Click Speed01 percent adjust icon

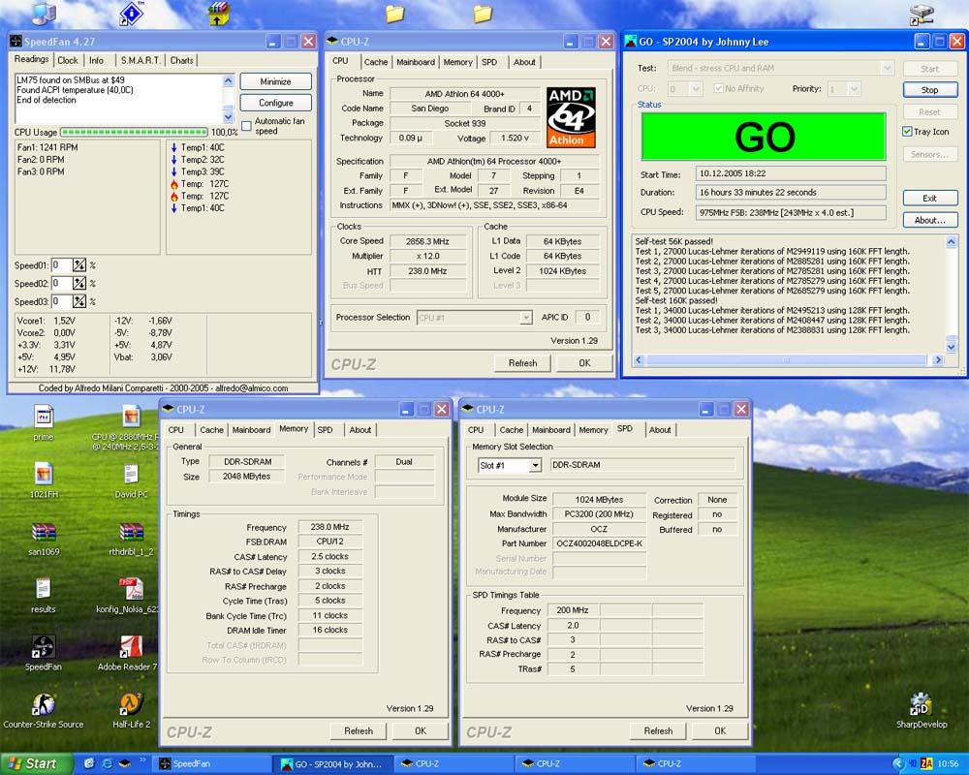coord(79,265)
